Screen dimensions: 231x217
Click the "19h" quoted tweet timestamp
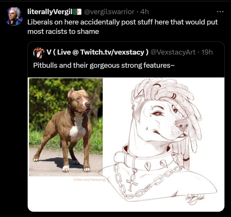click(x=207, y=52)
